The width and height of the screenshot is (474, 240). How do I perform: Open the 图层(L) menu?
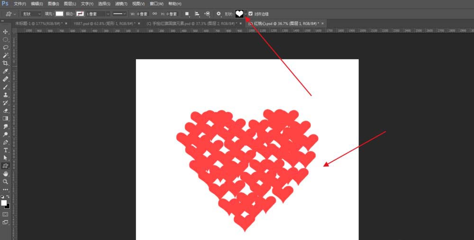(x=70, y=4)
